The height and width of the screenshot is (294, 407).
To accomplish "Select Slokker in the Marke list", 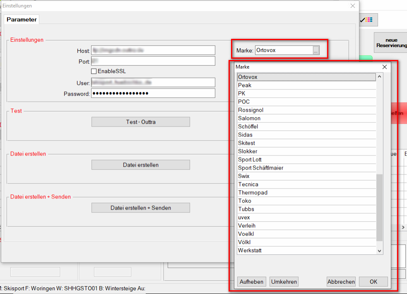I will (x=306, y=151).
